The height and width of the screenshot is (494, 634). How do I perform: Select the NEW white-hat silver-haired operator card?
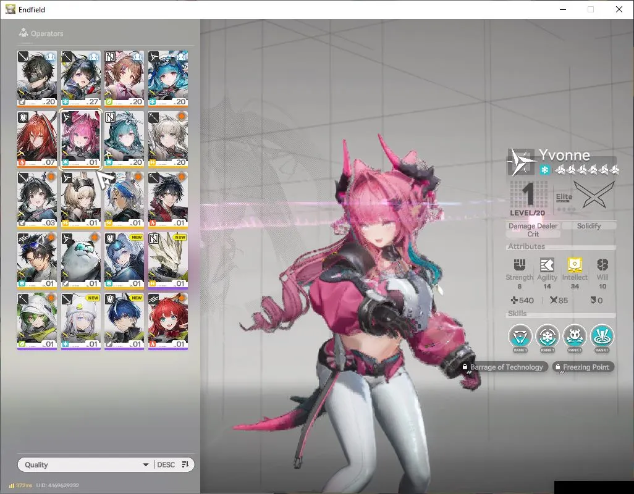(80, 321)
